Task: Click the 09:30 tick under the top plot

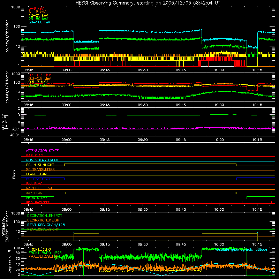Action: (143, 70)
